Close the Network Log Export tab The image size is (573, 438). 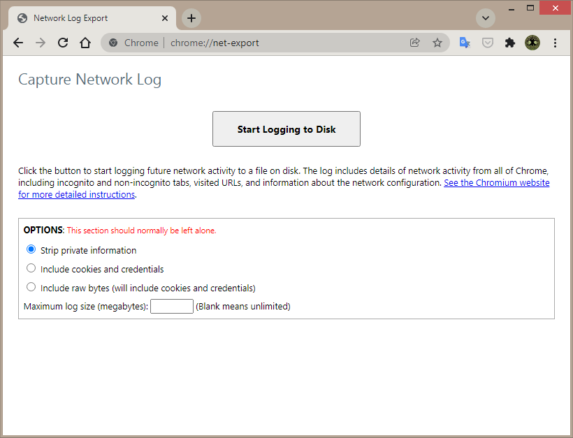(x=165, y=18)
